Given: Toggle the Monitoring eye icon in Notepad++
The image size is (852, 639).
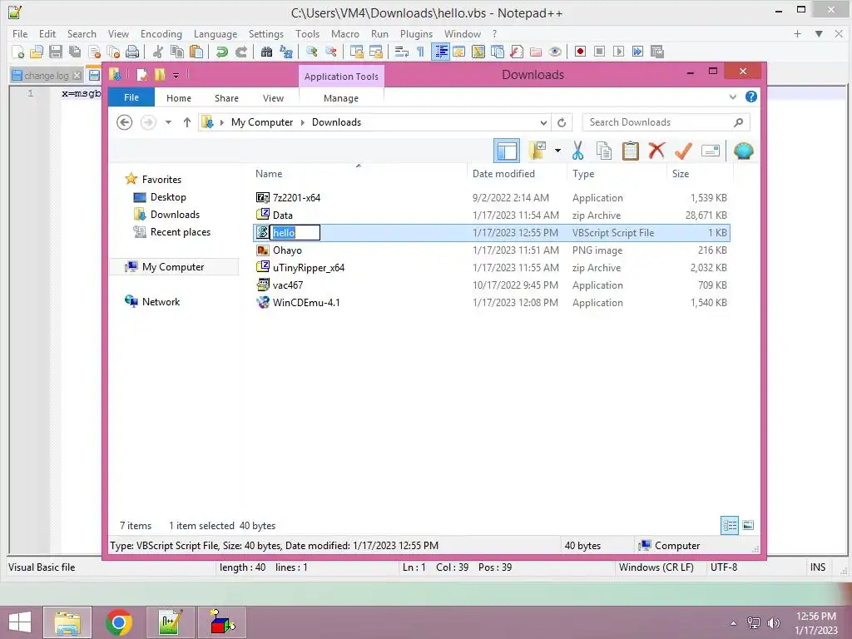Looking at the screenshot, I should pos(555,52).
